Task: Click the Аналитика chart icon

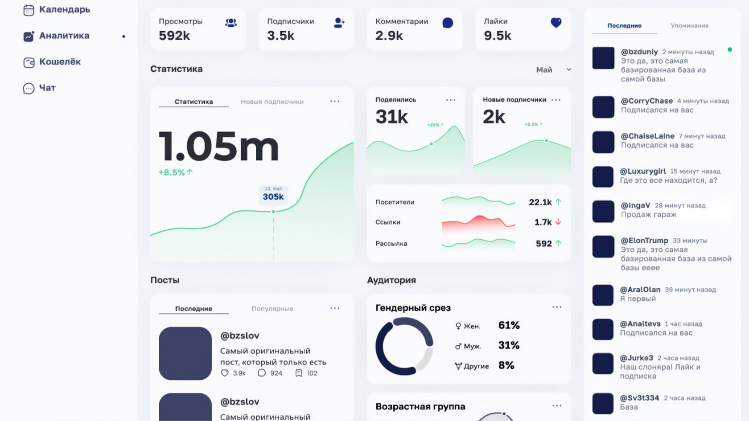Action: (x=29, y=36)
